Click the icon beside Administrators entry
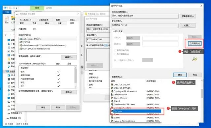 click(20, 45)
